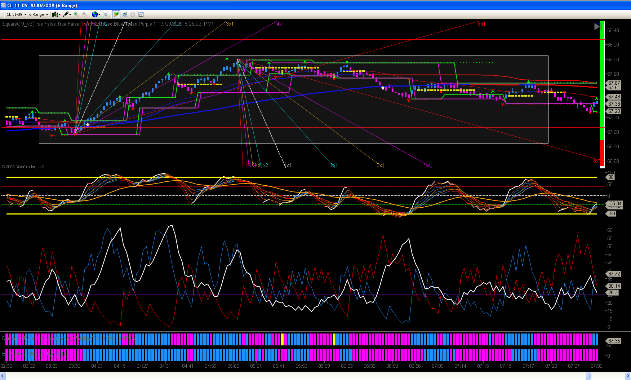Click the 68.40 price axis label

pyautogui.click(x=613, y=30)
